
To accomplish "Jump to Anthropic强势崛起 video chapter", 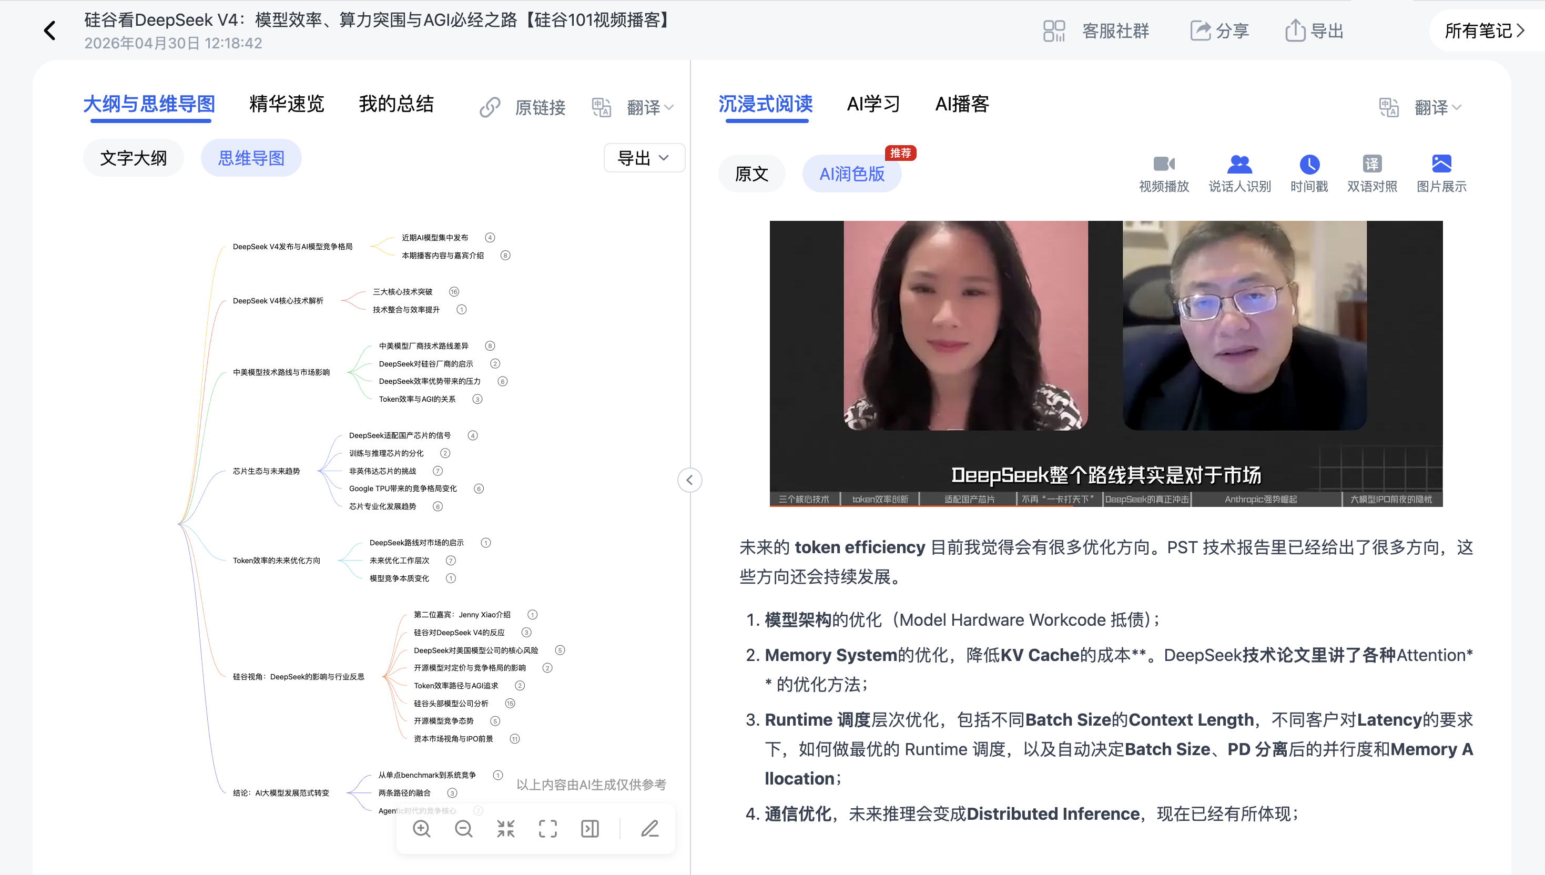I will click(1261, 500).
